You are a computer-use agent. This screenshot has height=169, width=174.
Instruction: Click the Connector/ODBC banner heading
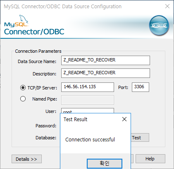coord(34,32)
